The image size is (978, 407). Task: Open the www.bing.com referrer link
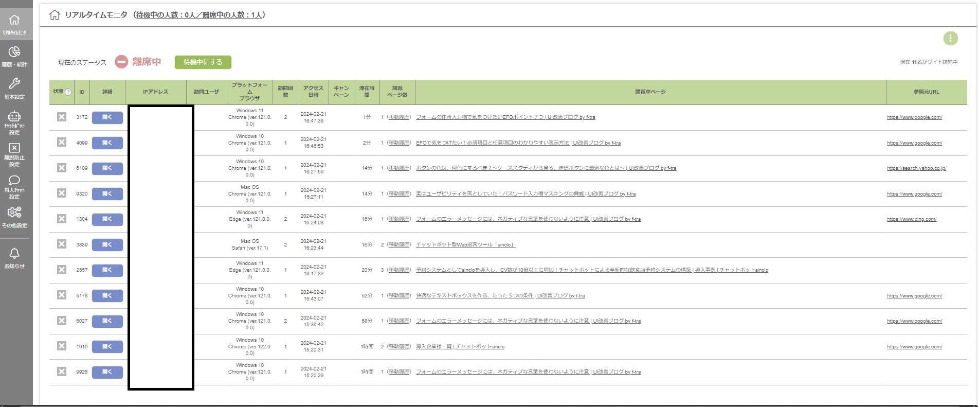[x=912, y=219]
